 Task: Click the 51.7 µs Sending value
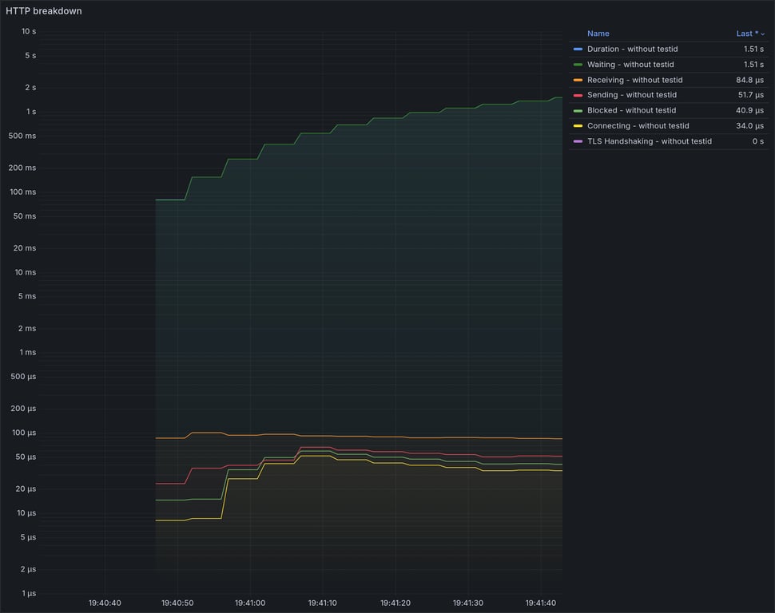point(751,95)
